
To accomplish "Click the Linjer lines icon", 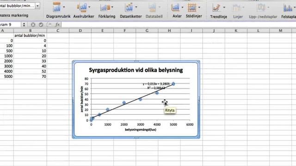I will click(236, 8).
